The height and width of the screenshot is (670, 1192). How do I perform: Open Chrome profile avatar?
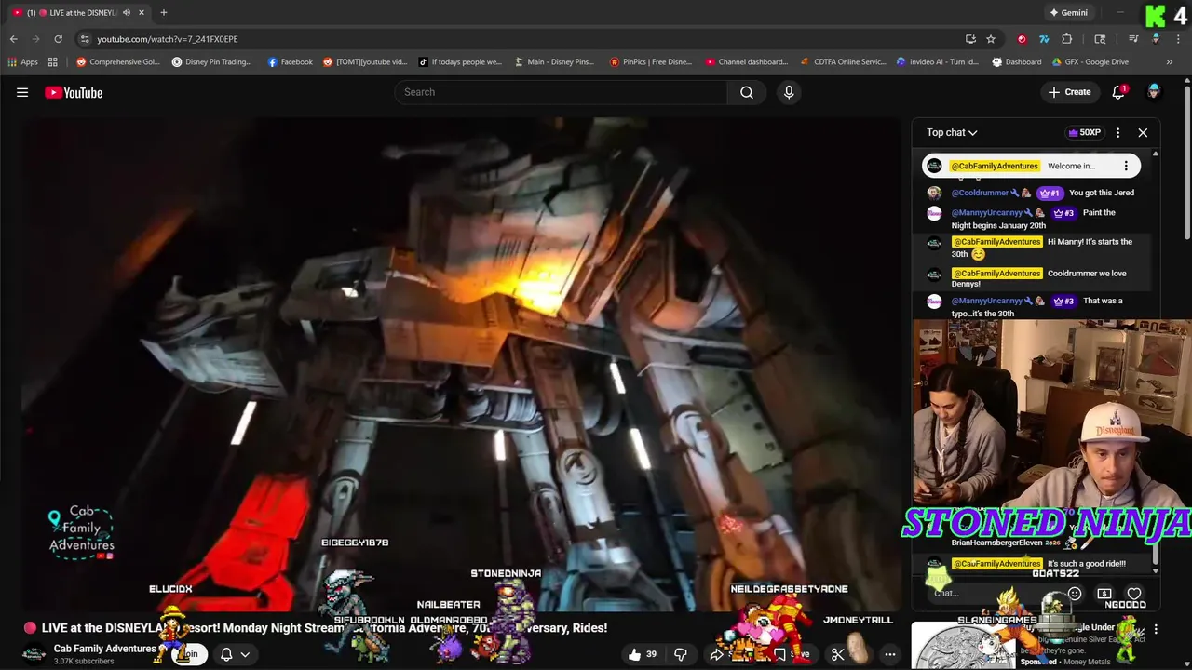(x=1156, y=39)
